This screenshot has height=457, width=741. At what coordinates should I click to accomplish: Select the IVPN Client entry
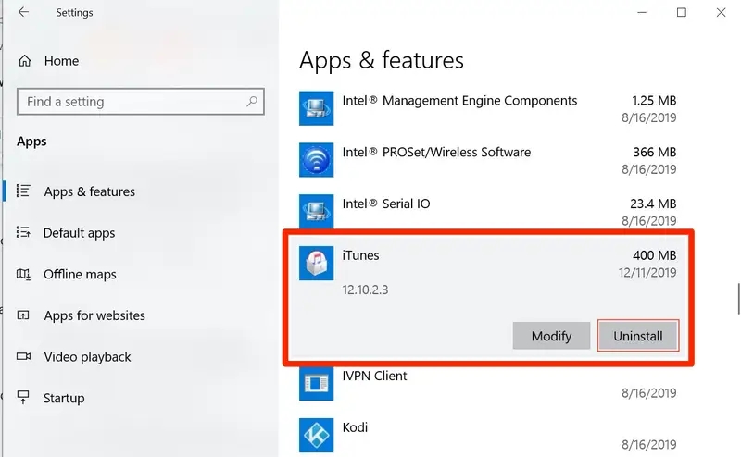point(488,384)
